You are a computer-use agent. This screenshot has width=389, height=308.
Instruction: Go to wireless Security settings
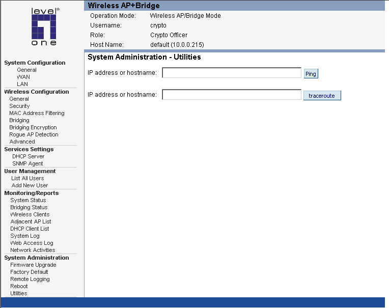point(19,106)
